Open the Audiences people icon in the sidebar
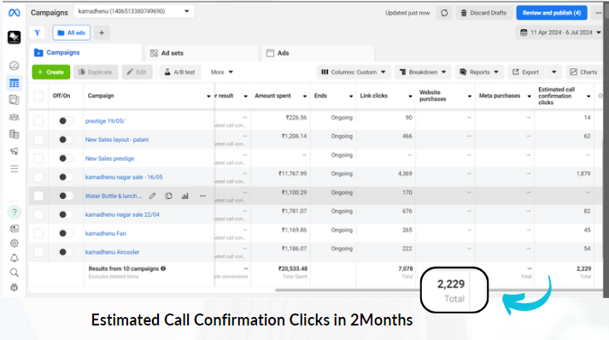The height and width of the screenshot is (340, 609). click(x=14, y=117)
